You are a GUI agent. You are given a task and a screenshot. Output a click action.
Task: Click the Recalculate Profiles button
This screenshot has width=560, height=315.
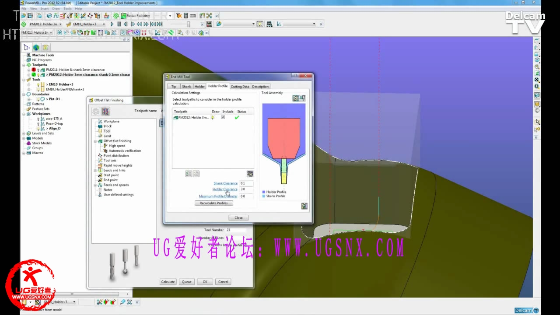(213, 203)
